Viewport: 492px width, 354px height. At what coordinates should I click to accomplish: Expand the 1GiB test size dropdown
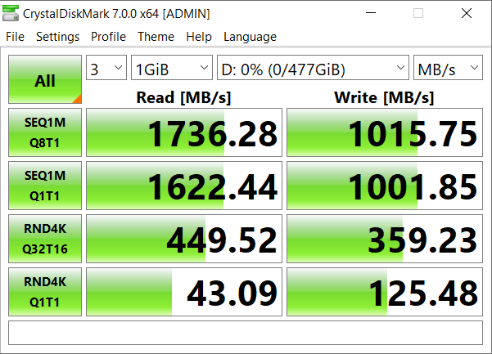tap(172, 69)
